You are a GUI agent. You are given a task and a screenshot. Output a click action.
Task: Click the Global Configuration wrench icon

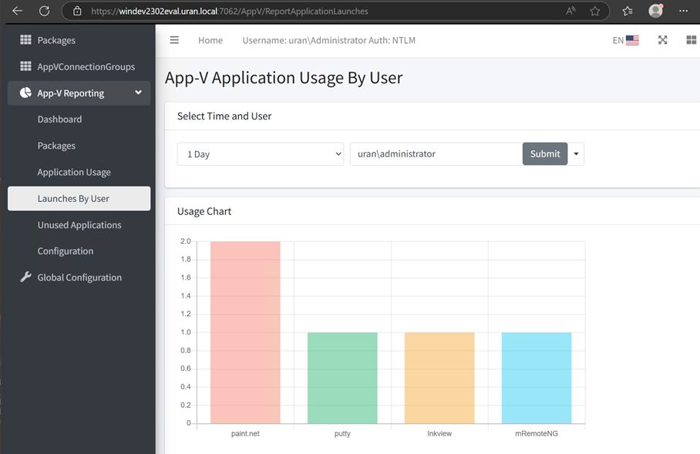coord(26,277)
